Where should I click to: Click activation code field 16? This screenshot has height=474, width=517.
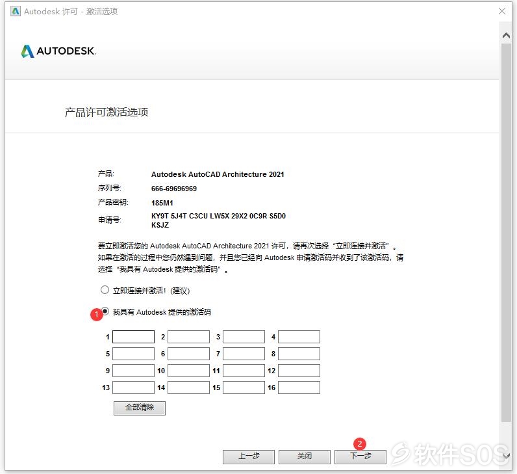(x=299, y=388)
